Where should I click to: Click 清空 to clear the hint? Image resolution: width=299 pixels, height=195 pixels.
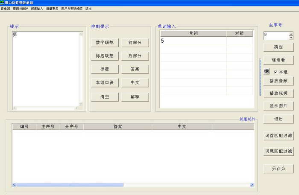[x=105, y=97]
